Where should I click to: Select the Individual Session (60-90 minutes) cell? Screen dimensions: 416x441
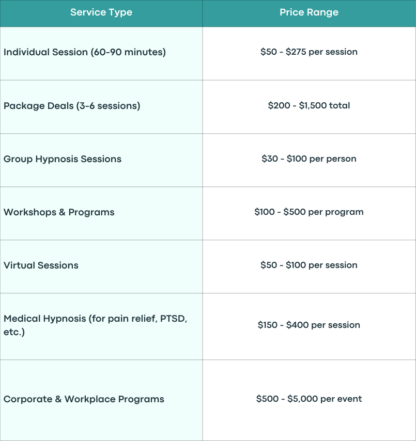pyautogui.click(x=101, y=53)
